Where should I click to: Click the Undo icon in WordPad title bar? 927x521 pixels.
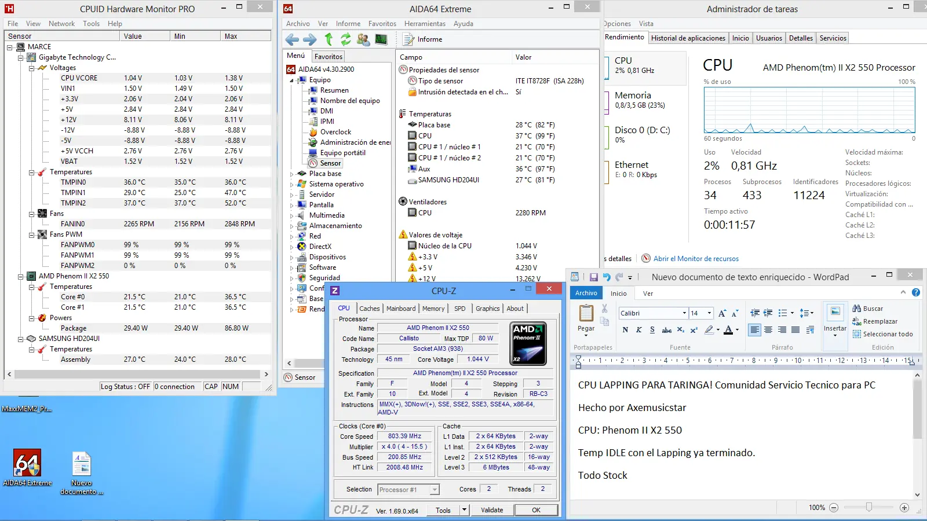point(607,277)
